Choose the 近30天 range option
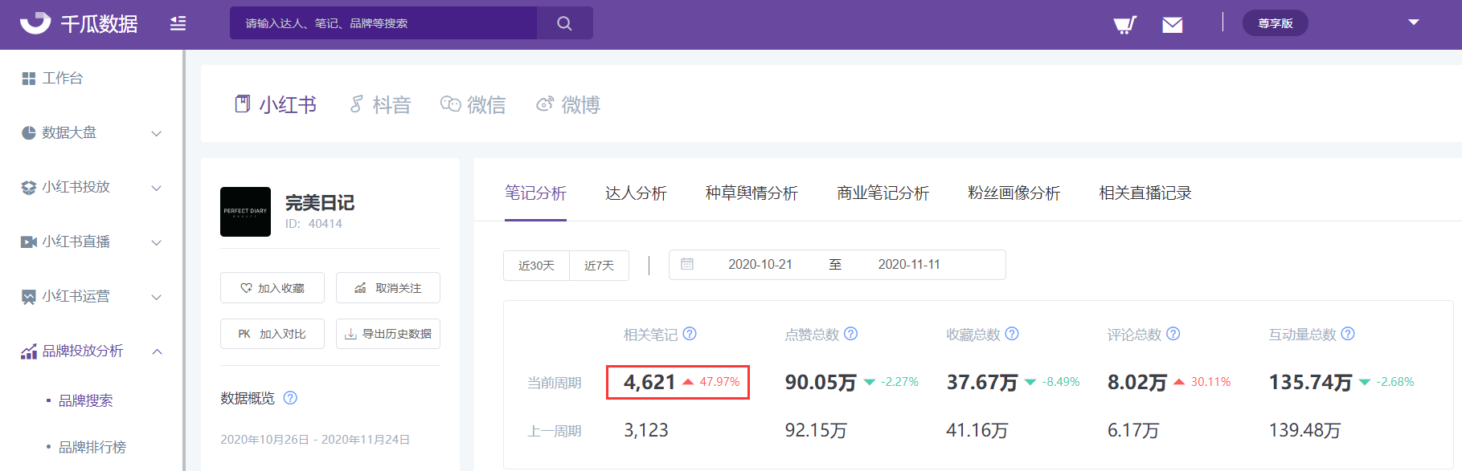1462x471 pixels. [536, 266]
